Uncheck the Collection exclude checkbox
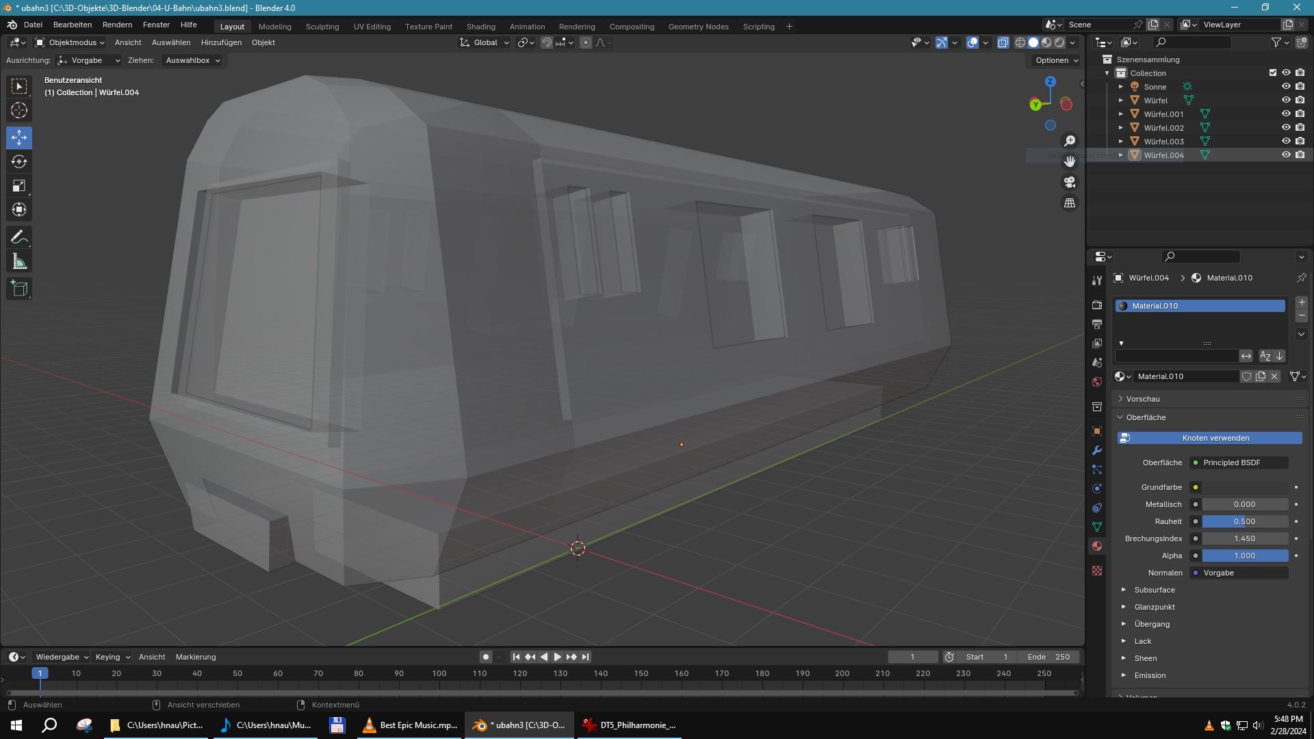Screen dimensions: 1314x739 [1273, 73]
